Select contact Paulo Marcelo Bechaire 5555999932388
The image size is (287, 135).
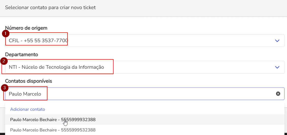coord(53,120)
